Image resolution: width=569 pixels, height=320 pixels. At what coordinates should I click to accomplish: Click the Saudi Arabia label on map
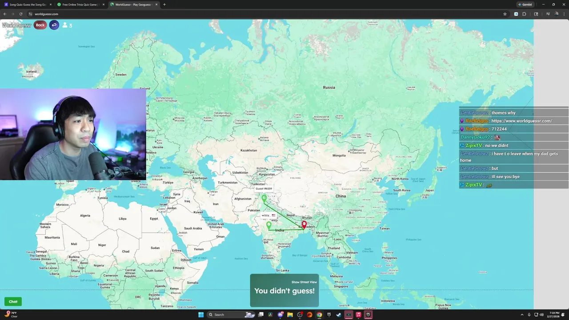coord(193,228)
